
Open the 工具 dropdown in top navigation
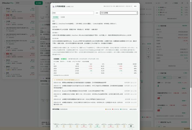click(158, 3)
